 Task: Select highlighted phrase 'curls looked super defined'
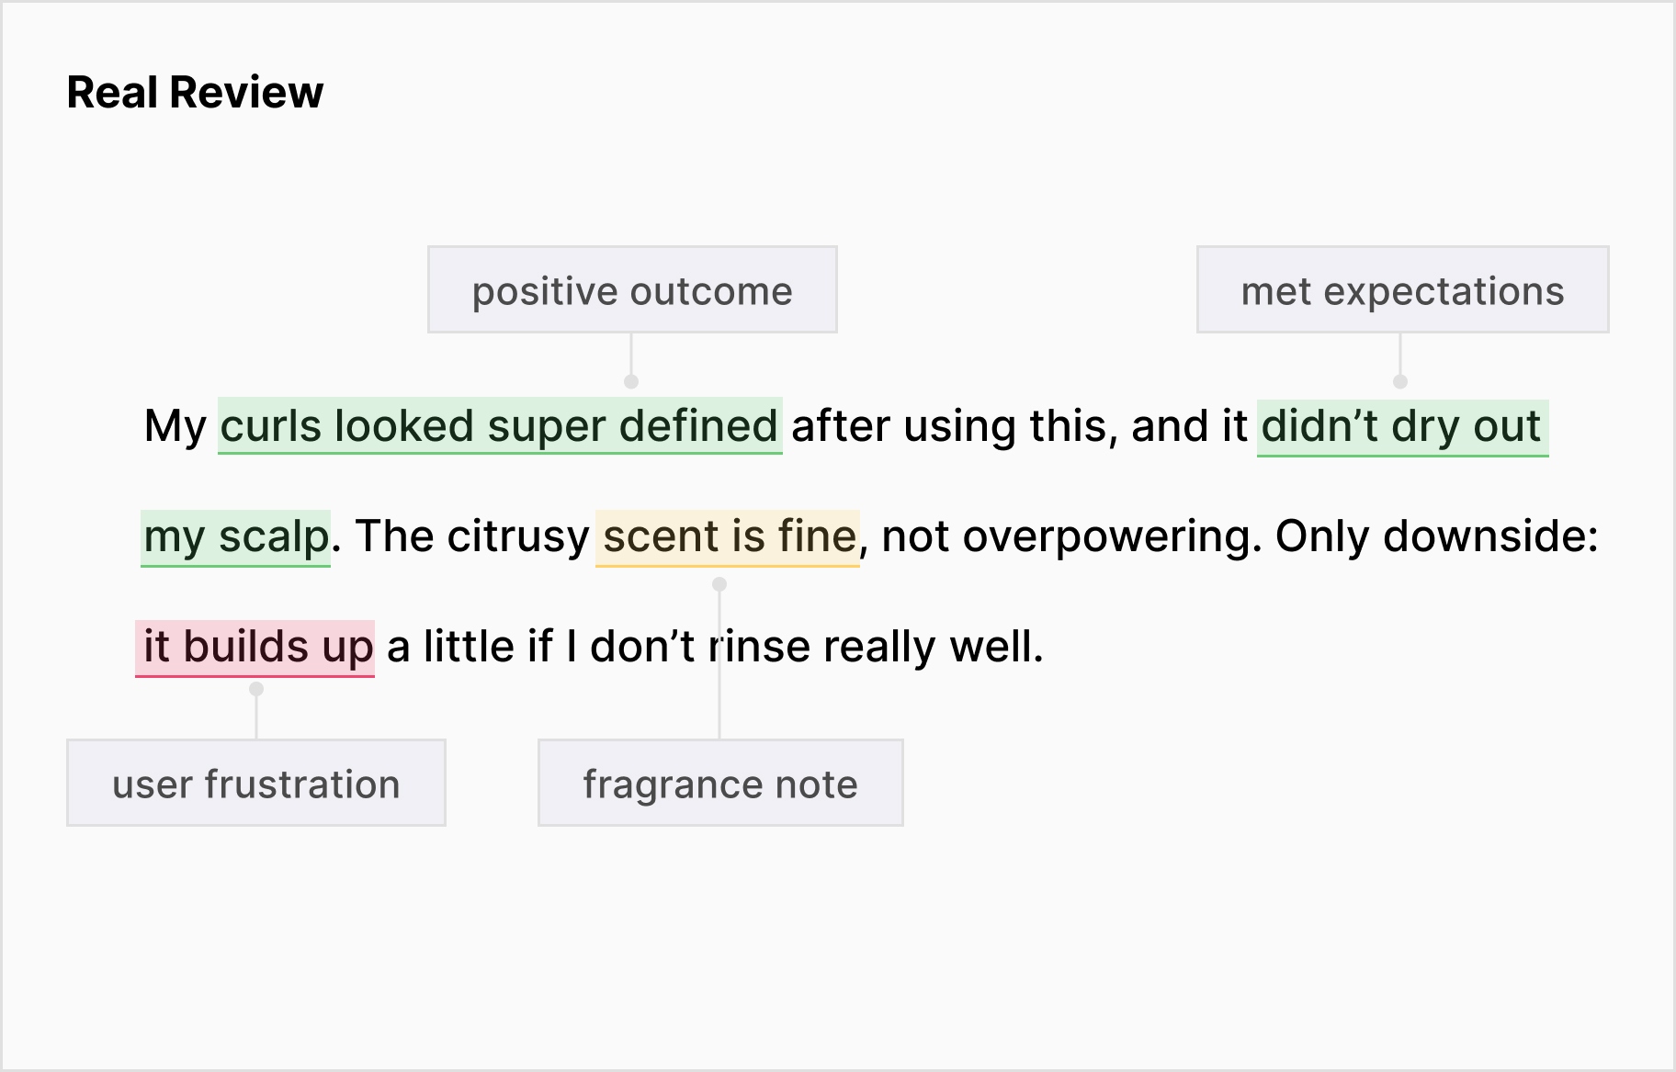(x=500, y=426)
